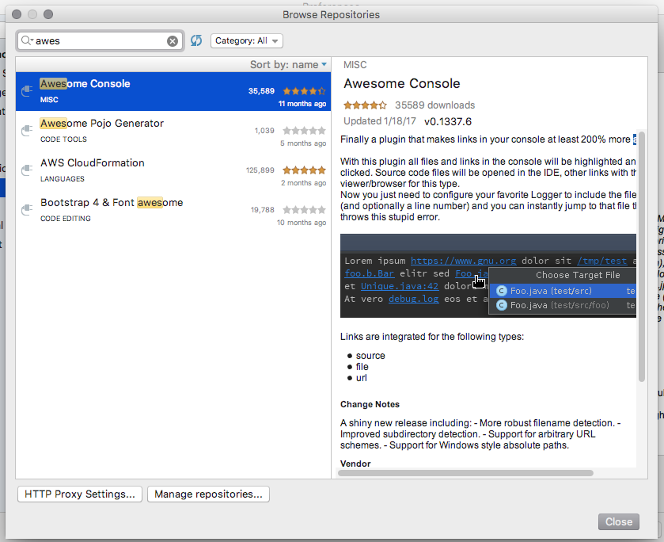
Task: Click the Bootstrap 4 plugin icon
Action: point(27,209)
